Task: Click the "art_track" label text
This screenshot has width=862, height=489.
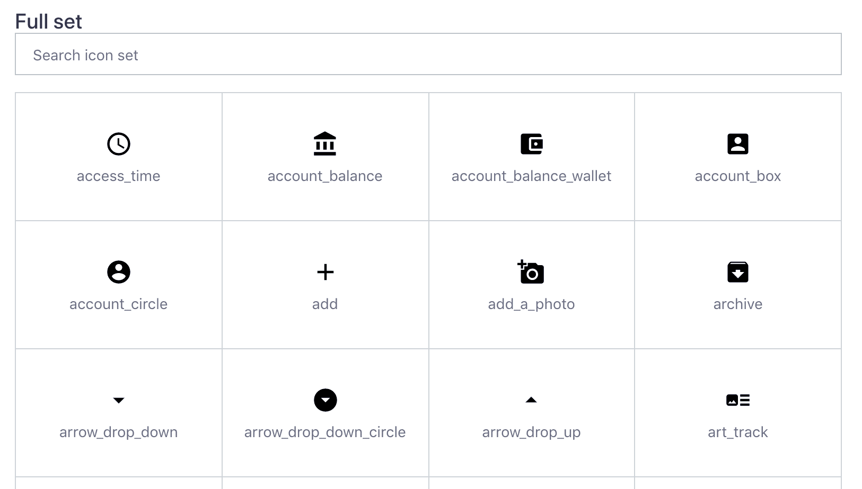Action: coord(737,432)
